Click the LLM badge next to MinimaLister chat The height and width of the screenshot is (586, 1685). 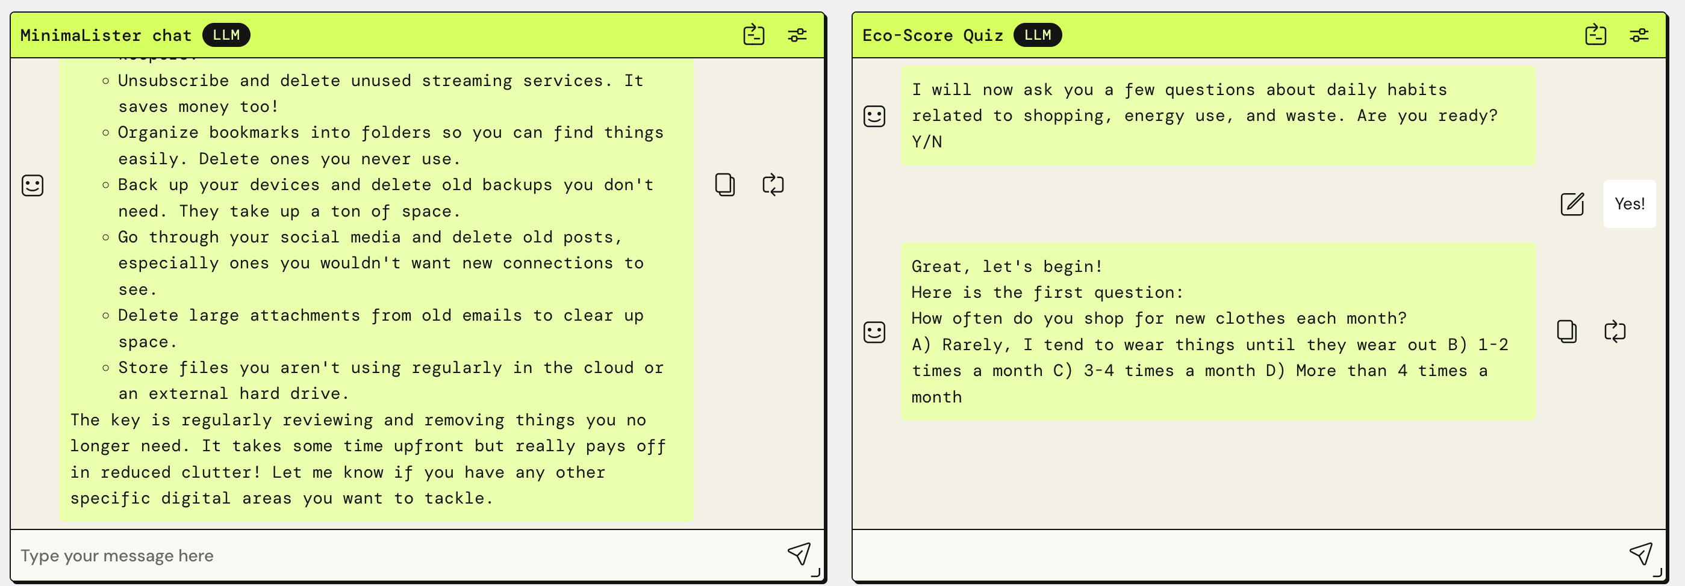[x=226, y=35]
